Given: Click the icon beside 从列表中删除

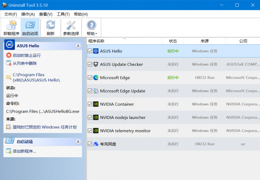Looking at the screenshot, I should [x=9, y=63].
